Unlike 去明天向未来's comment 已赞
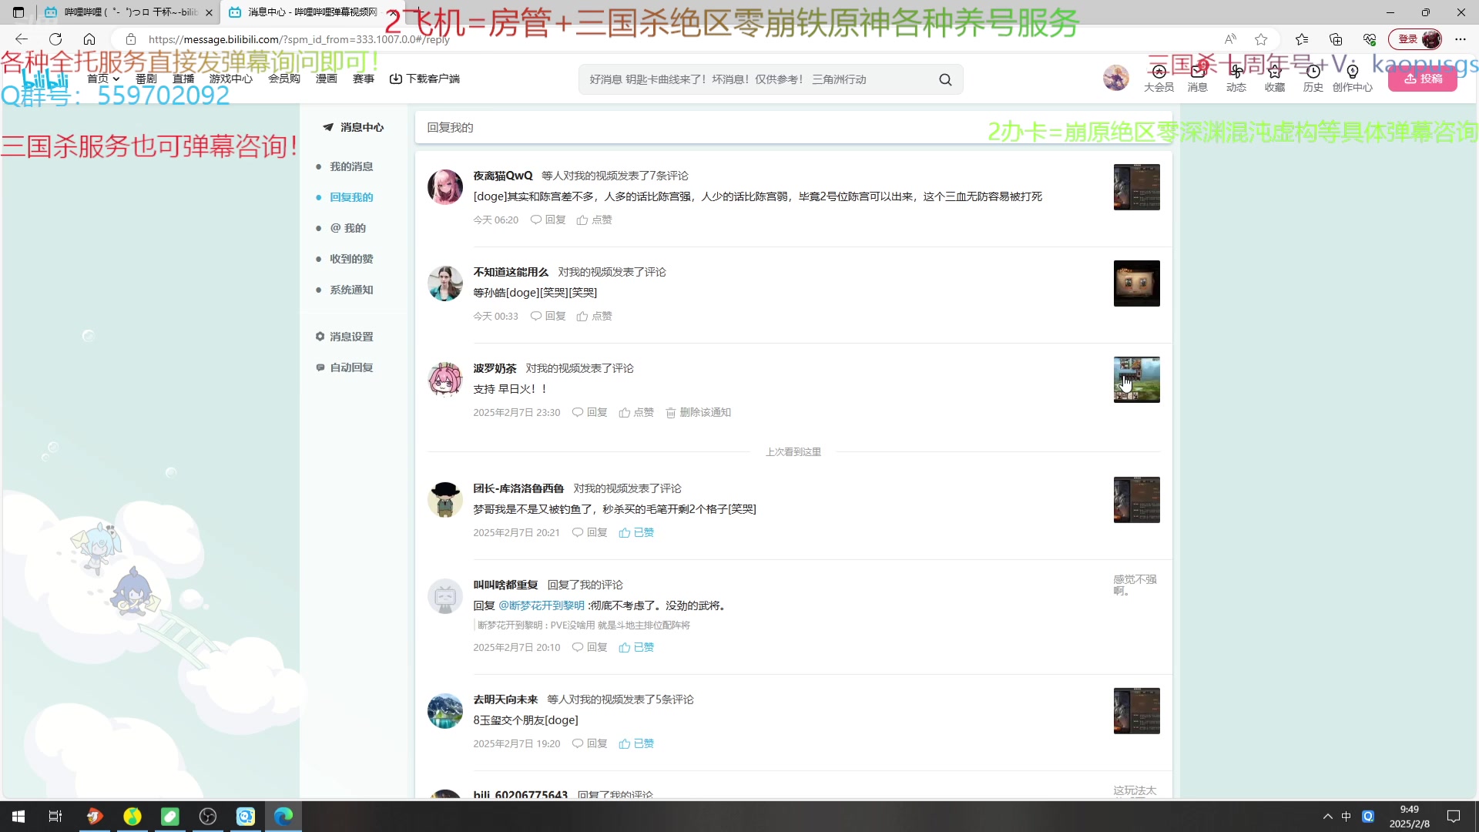Image resolution: width=1479 pixels, height=832 pixels. 636,744
